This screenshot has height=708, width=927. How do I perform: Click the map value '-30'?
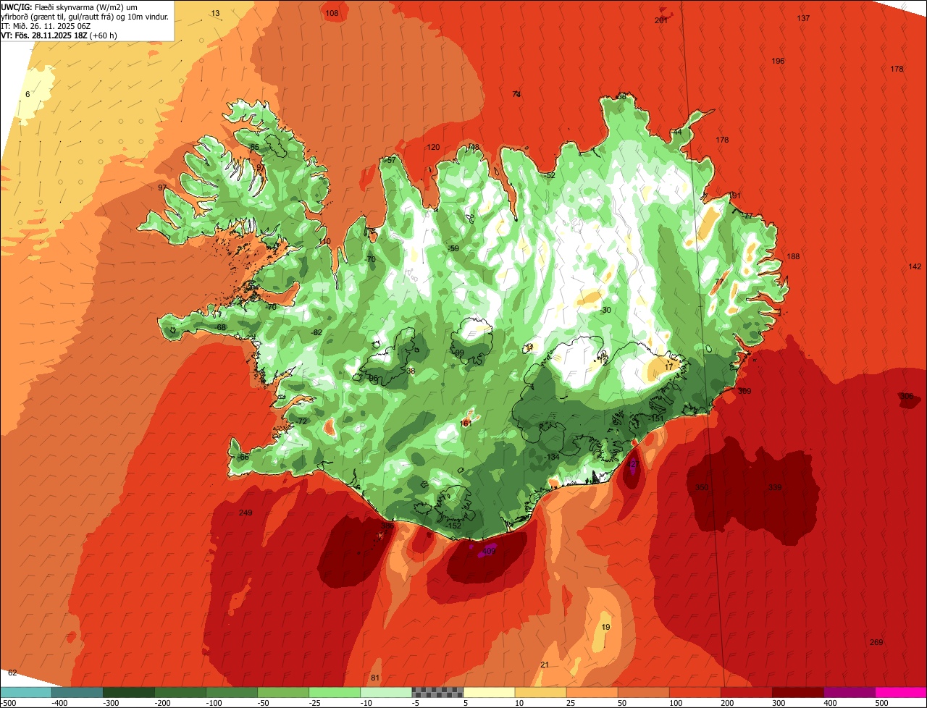point(605,311)
